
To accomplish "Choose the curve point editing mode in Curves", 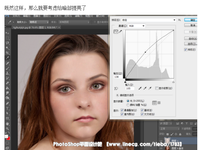I will [116, 31].
